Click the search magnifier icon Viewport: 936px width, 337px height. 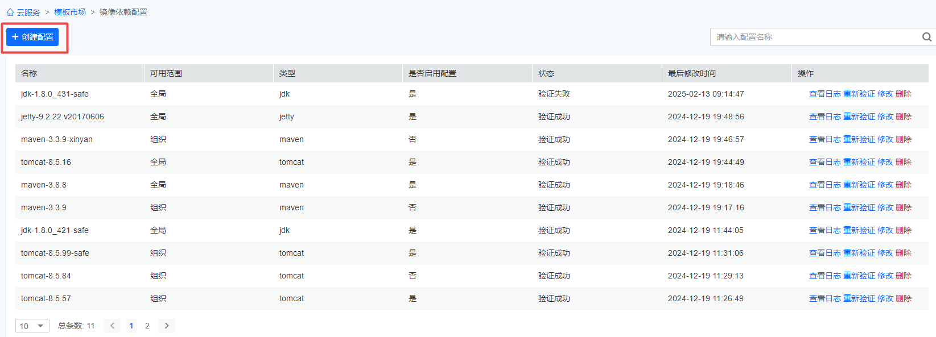click(x=926, y=37)
